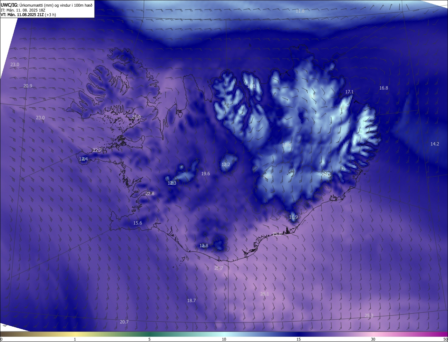Image resolution: width=448 pixels, height=342 pixels.
Task: Click the 14.2 value label
Action: (x=435, y=144)
